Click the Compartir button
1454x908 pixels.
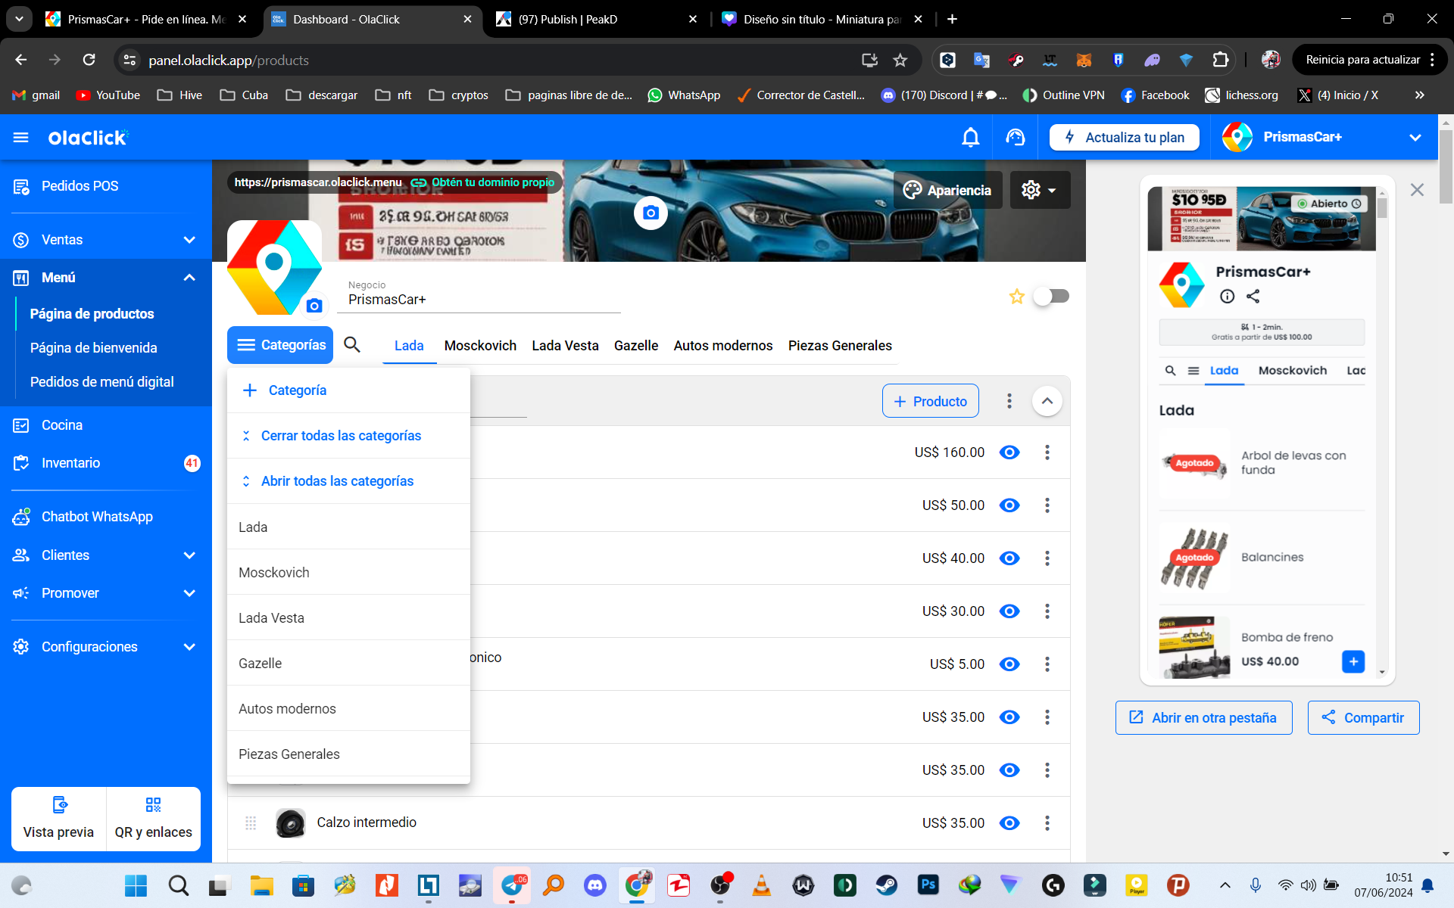[x=1363, y=717]
